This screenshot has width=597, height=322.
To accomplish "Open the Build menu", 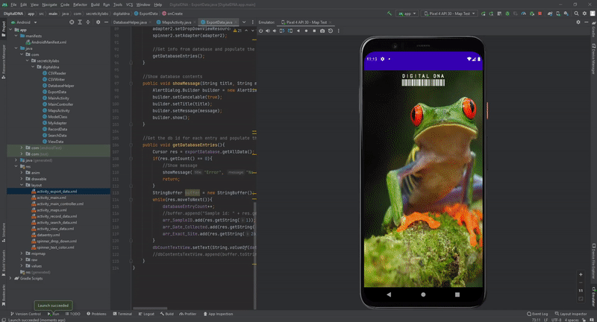I will [96, 4].
